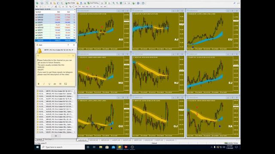
Task: Toggle italic in sticky note
Action: pyautogui.click(x=44, y=84)
